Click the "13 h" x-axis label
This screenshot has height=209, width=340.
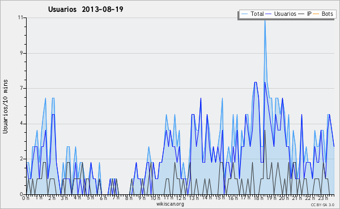click(x=194, y=198)
